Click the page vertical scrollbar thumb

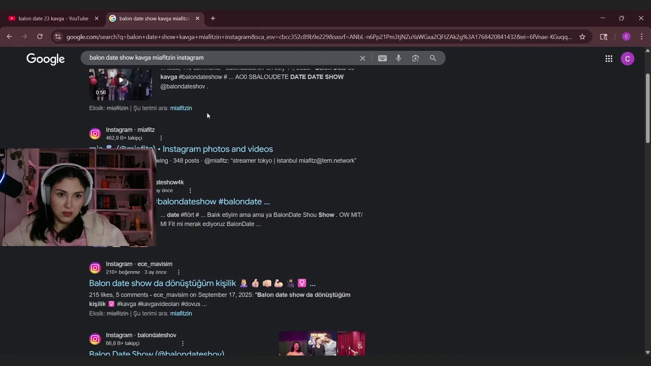[647, 108]
